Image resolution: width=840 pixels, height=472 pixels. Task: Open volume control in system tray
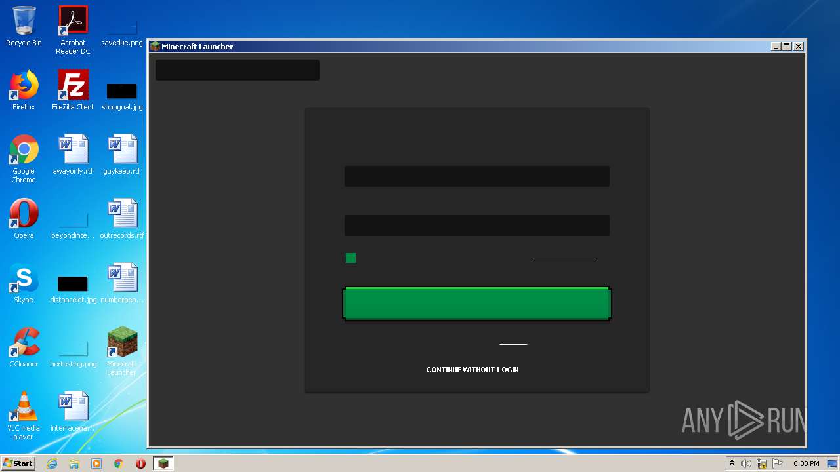746,463
